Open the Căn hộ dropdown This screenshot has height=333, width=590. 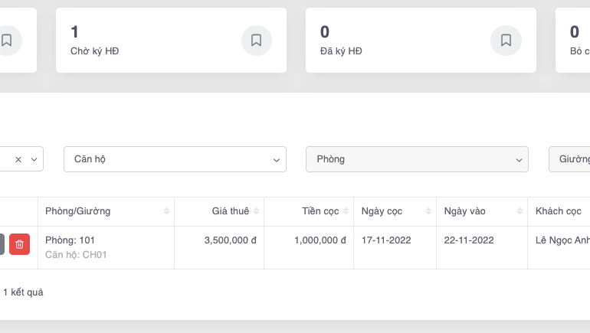coord(175,159)
